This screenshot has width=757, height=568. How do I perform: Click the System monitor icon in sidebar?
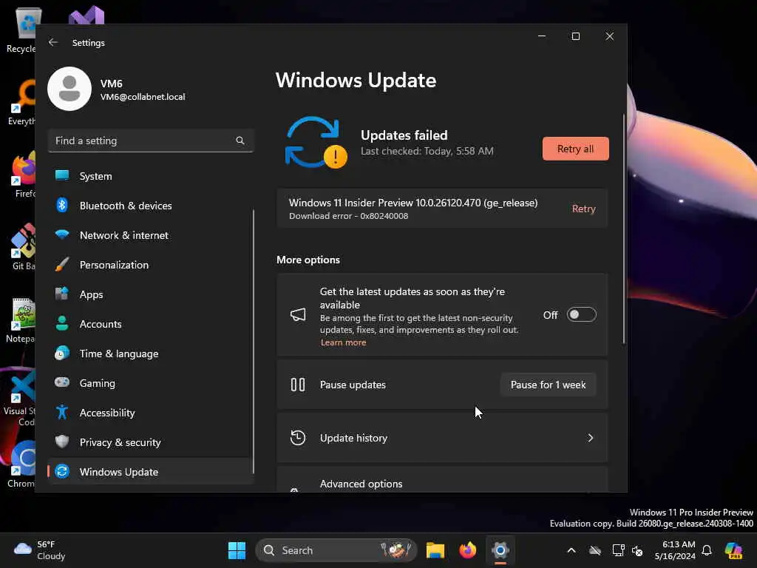pos(62,175)
